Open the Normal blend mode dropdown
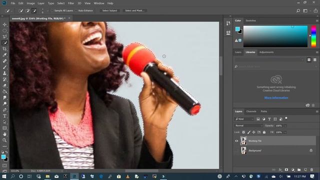 coord(248,125)
